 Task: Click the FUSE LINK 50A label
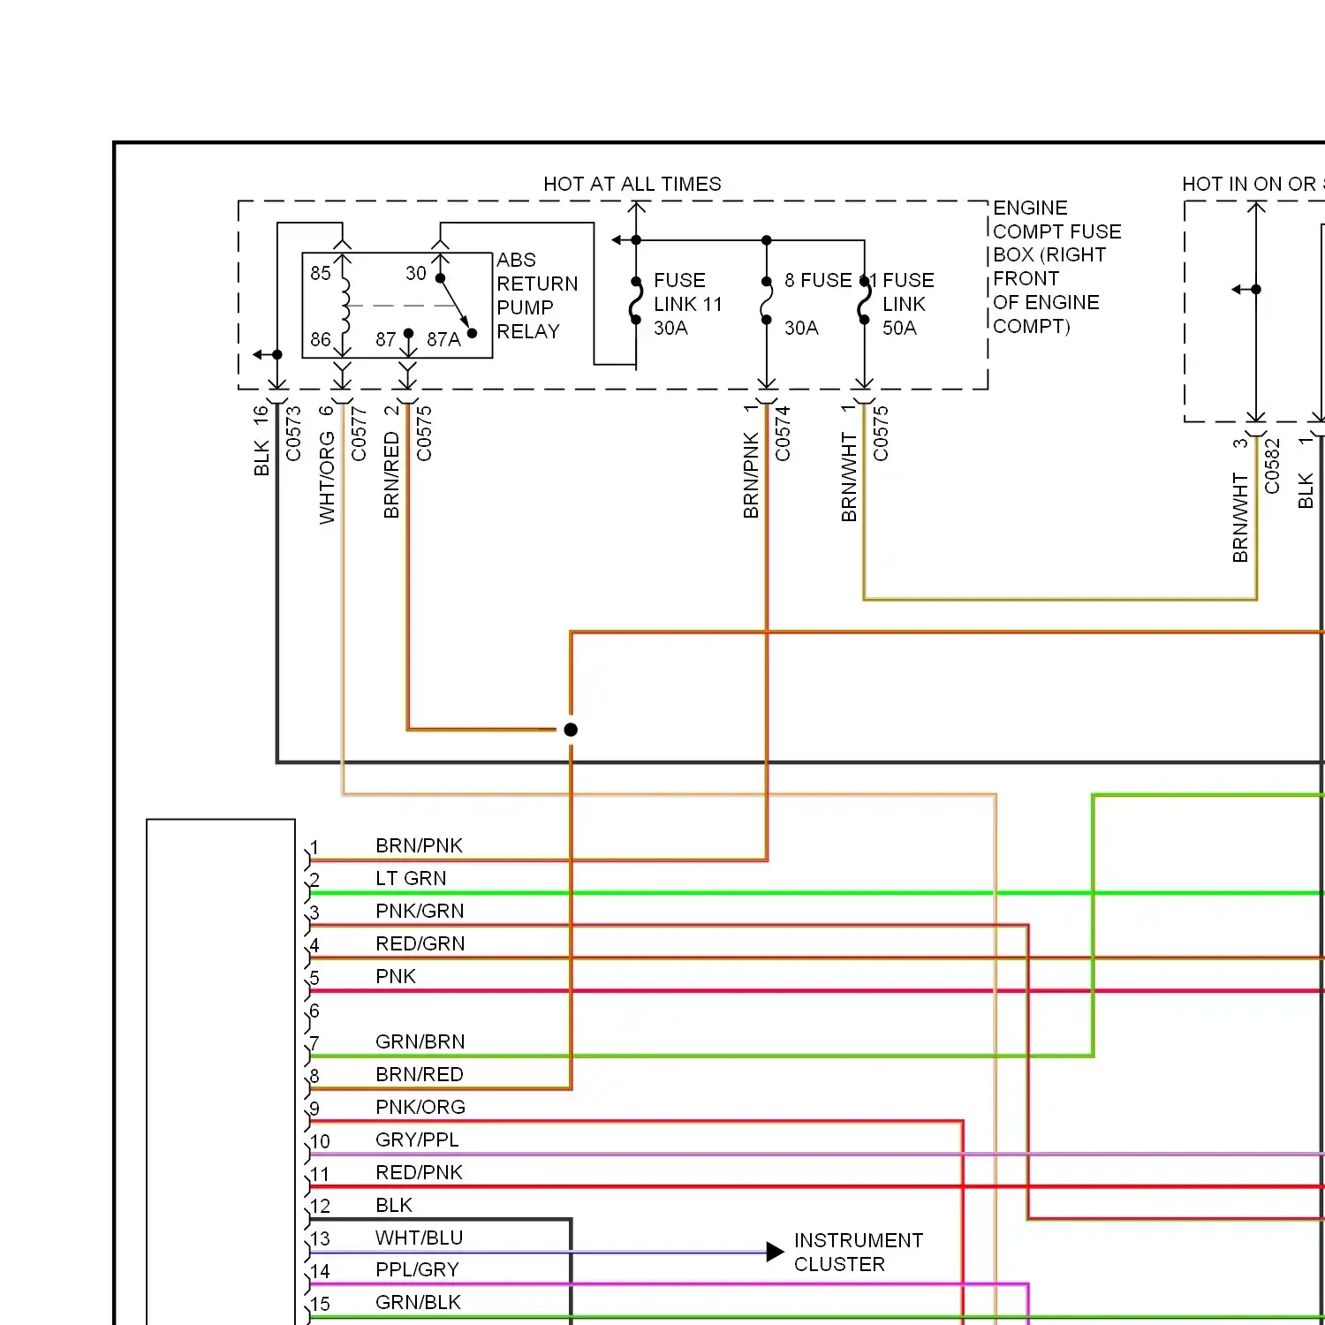pyautogui.click(x=908, y=304)
